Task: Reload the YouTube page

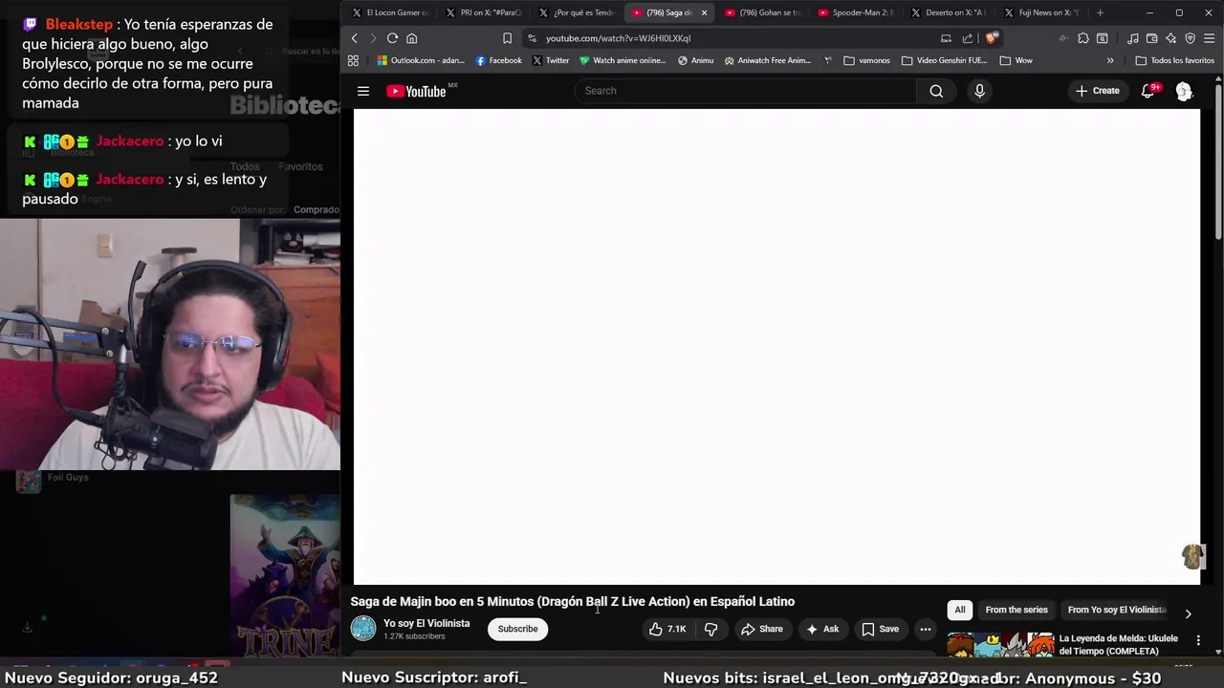Action: [392, 38]
